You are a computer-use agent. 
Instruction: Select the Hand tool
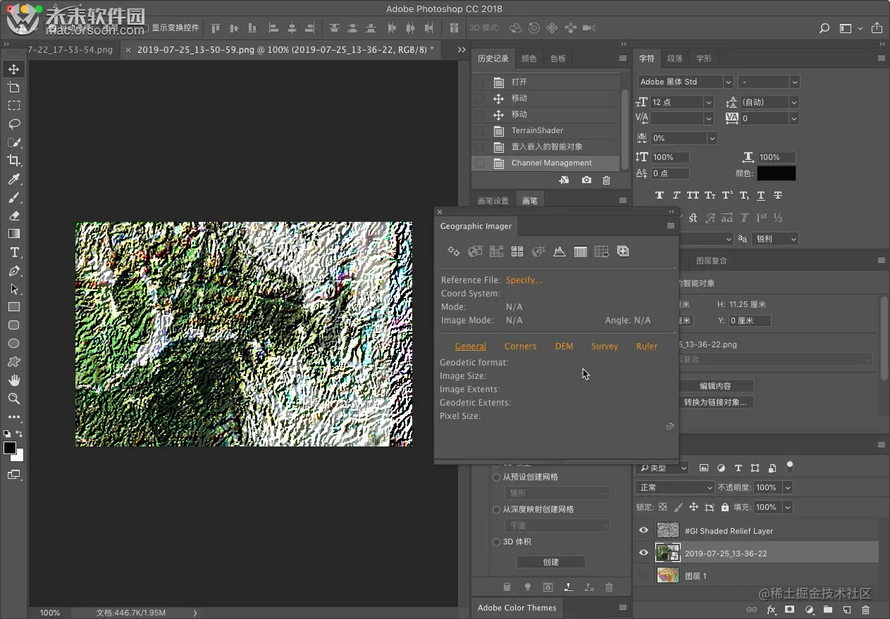tap(13, 380)
